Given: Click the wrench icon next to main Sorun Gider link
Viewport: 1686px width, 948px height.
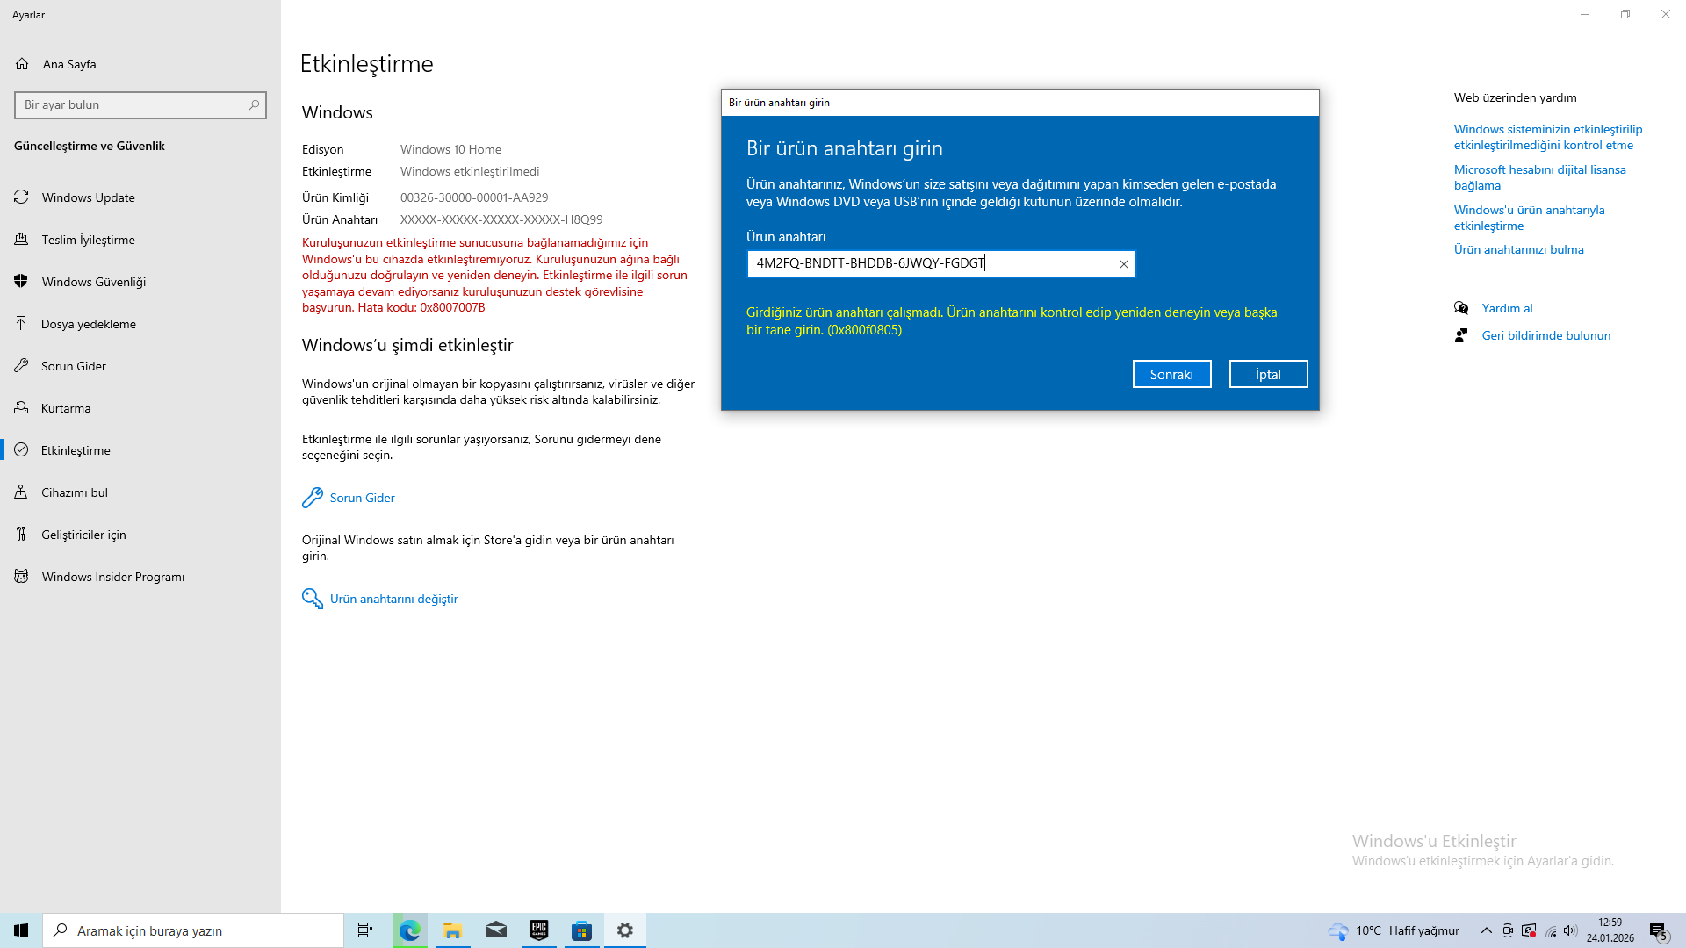Looking at the screenshot, I should [312, 498].
